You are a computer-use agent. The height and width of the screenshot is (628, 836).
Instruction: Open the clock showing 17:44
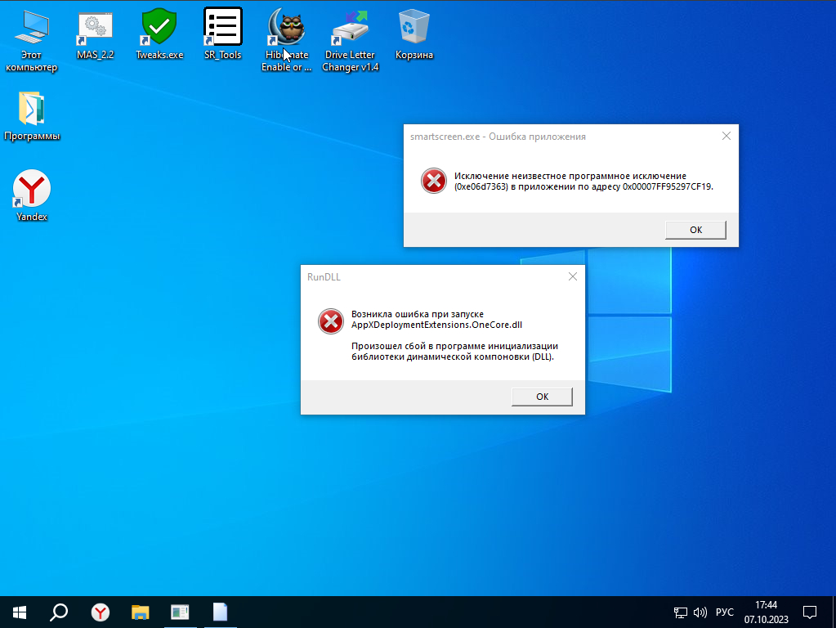coord(767,612)
